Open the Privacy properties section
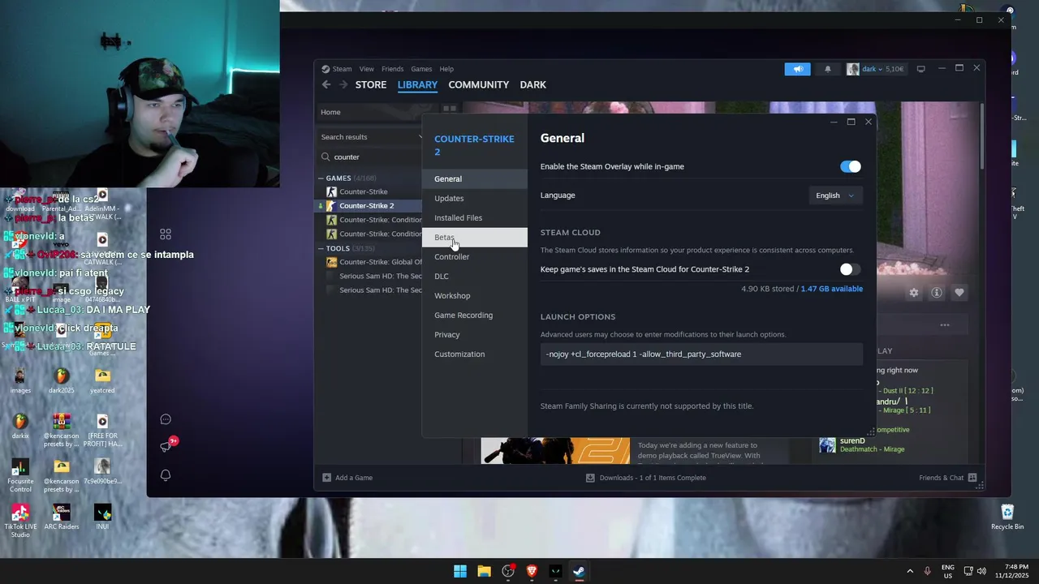Viewport: 1039px width, 584px height. click(475, 335)
